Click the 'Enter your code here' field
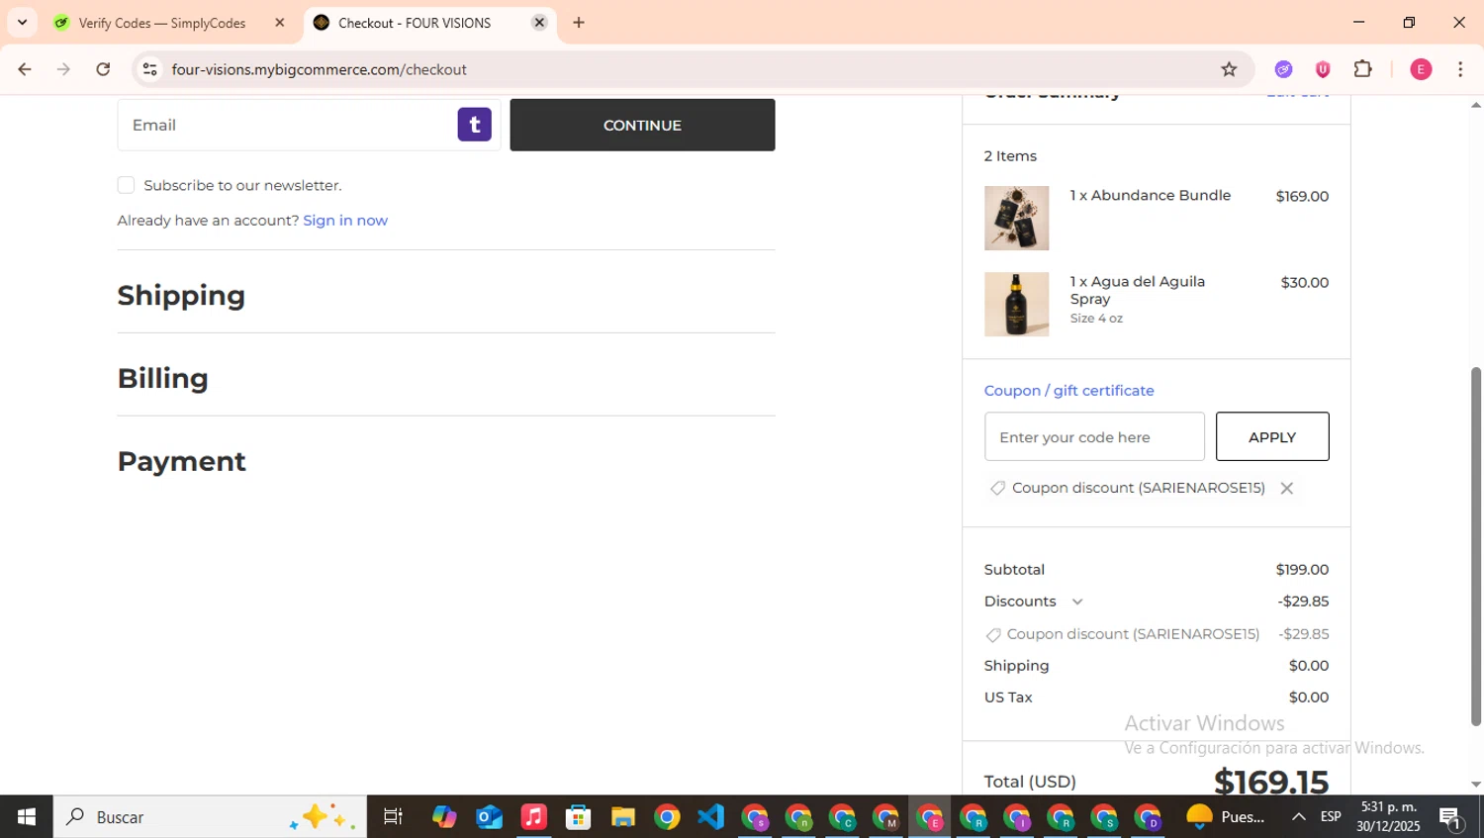This screenshot has height=838, width=1484. (x=1094, y=436)
